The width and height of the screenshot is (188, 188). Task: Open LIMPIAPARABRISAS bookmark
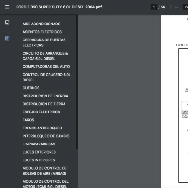click(39, 144)
